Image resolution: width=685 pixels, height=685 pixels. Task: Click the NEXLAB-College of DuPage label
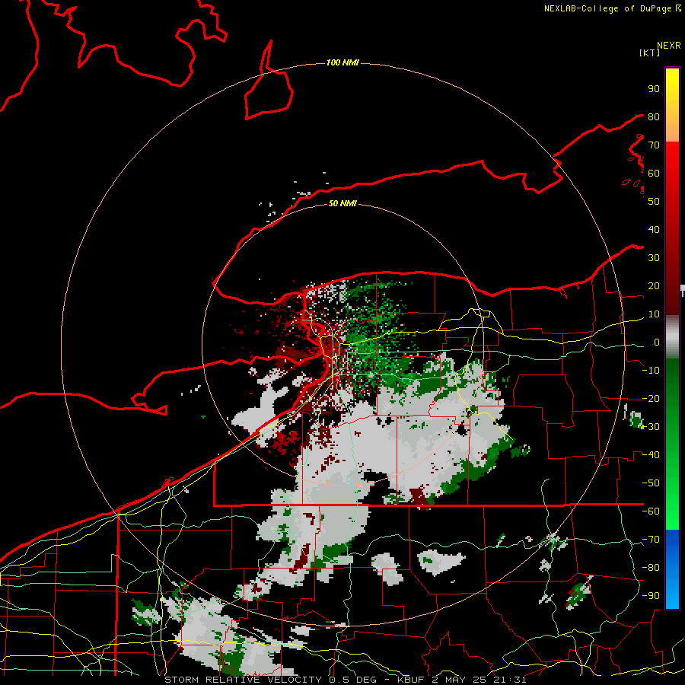coord(607,8)
